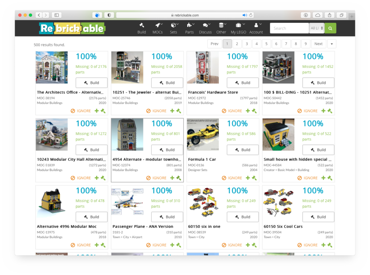
Task: Click the Rebrickable logo
Action: pos(72,28)
